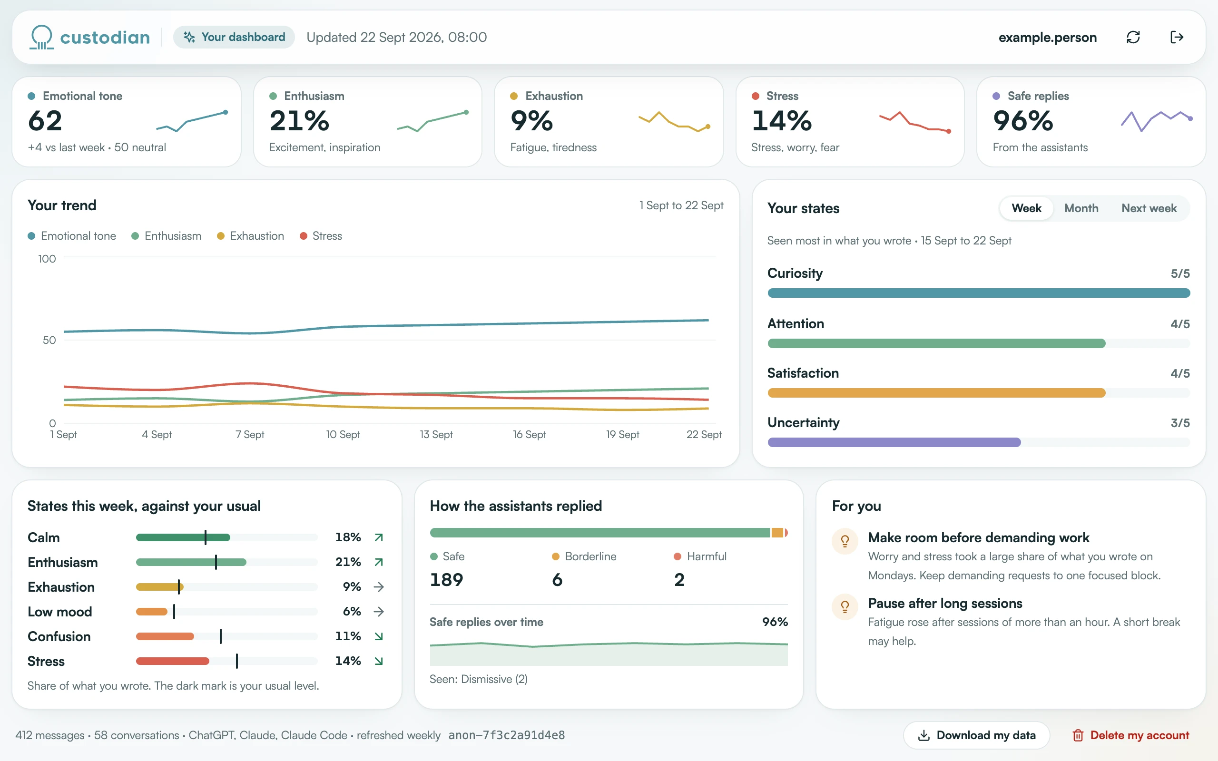Image resolution: width=1218 pixels, height=761 pixels.
Task: Click the Enthusiasm card sparkline
Action: pos(433,121)
